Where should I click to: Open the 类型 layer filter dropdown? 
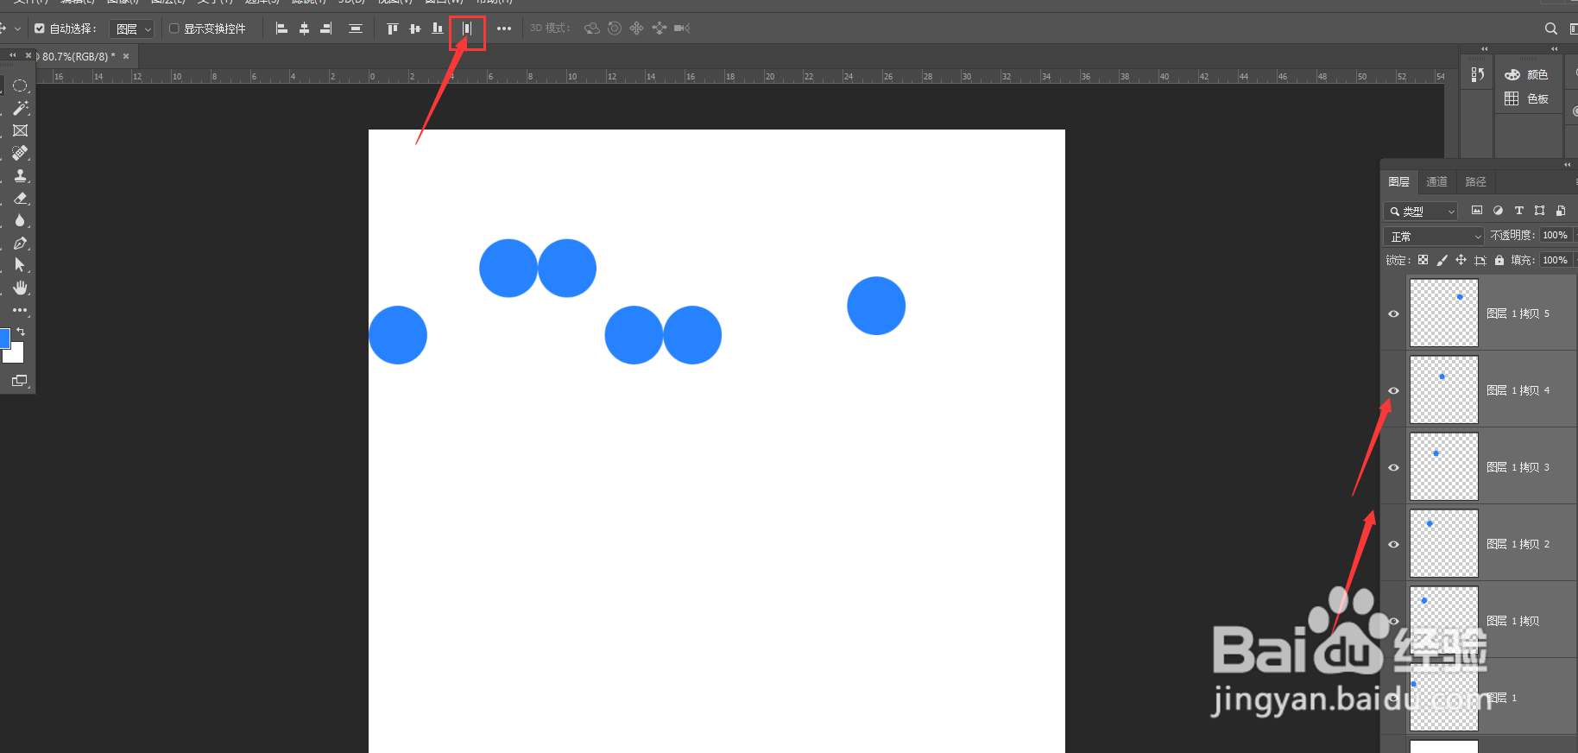pyautogui.click(x=1421, y=211)
